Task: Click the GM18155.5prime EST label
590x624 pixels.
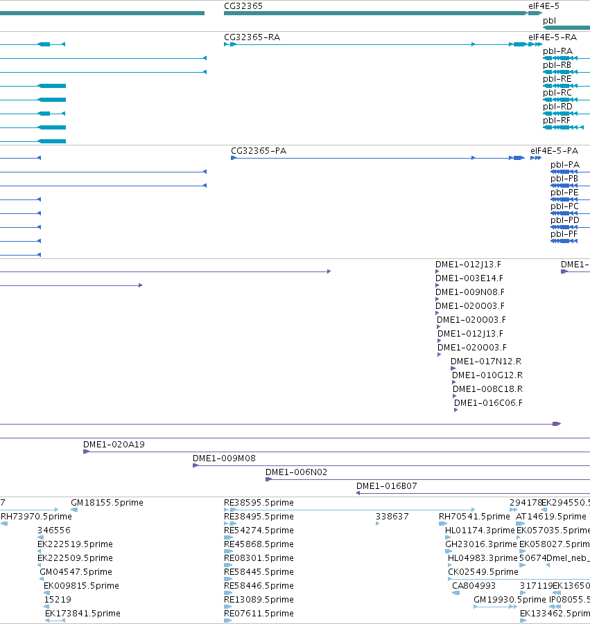Action: point(107,503)
